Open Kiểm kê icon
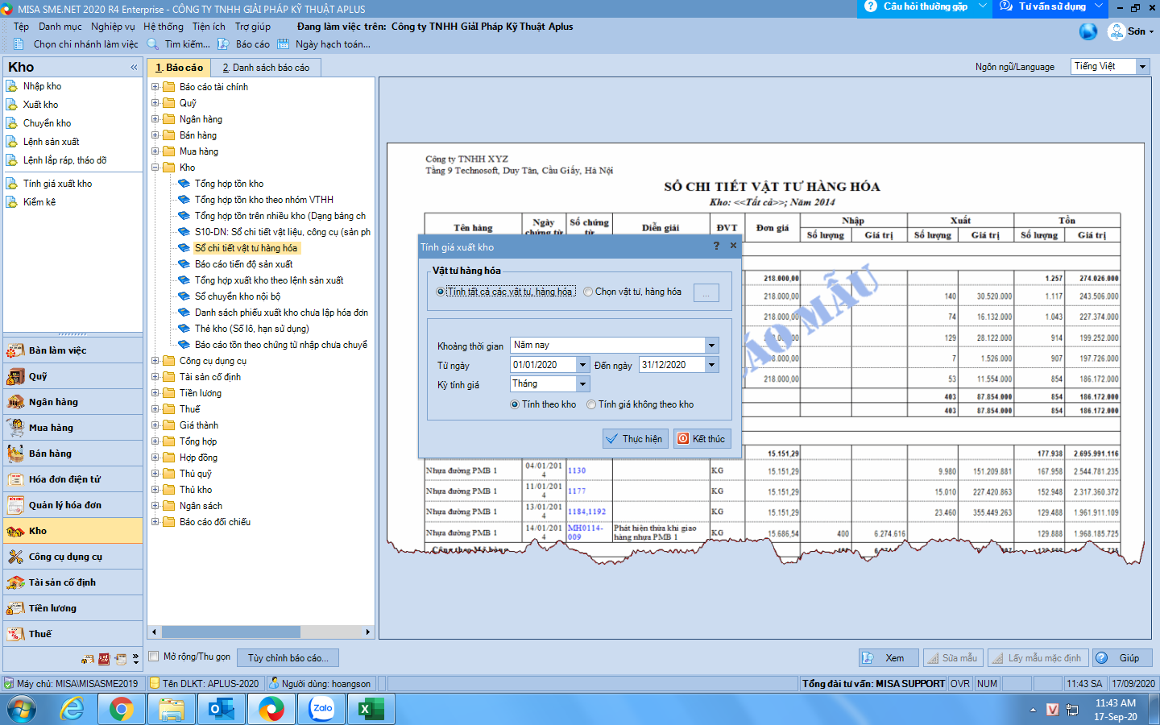Viewport: 1160px width, 725px height. coord(12,202)
